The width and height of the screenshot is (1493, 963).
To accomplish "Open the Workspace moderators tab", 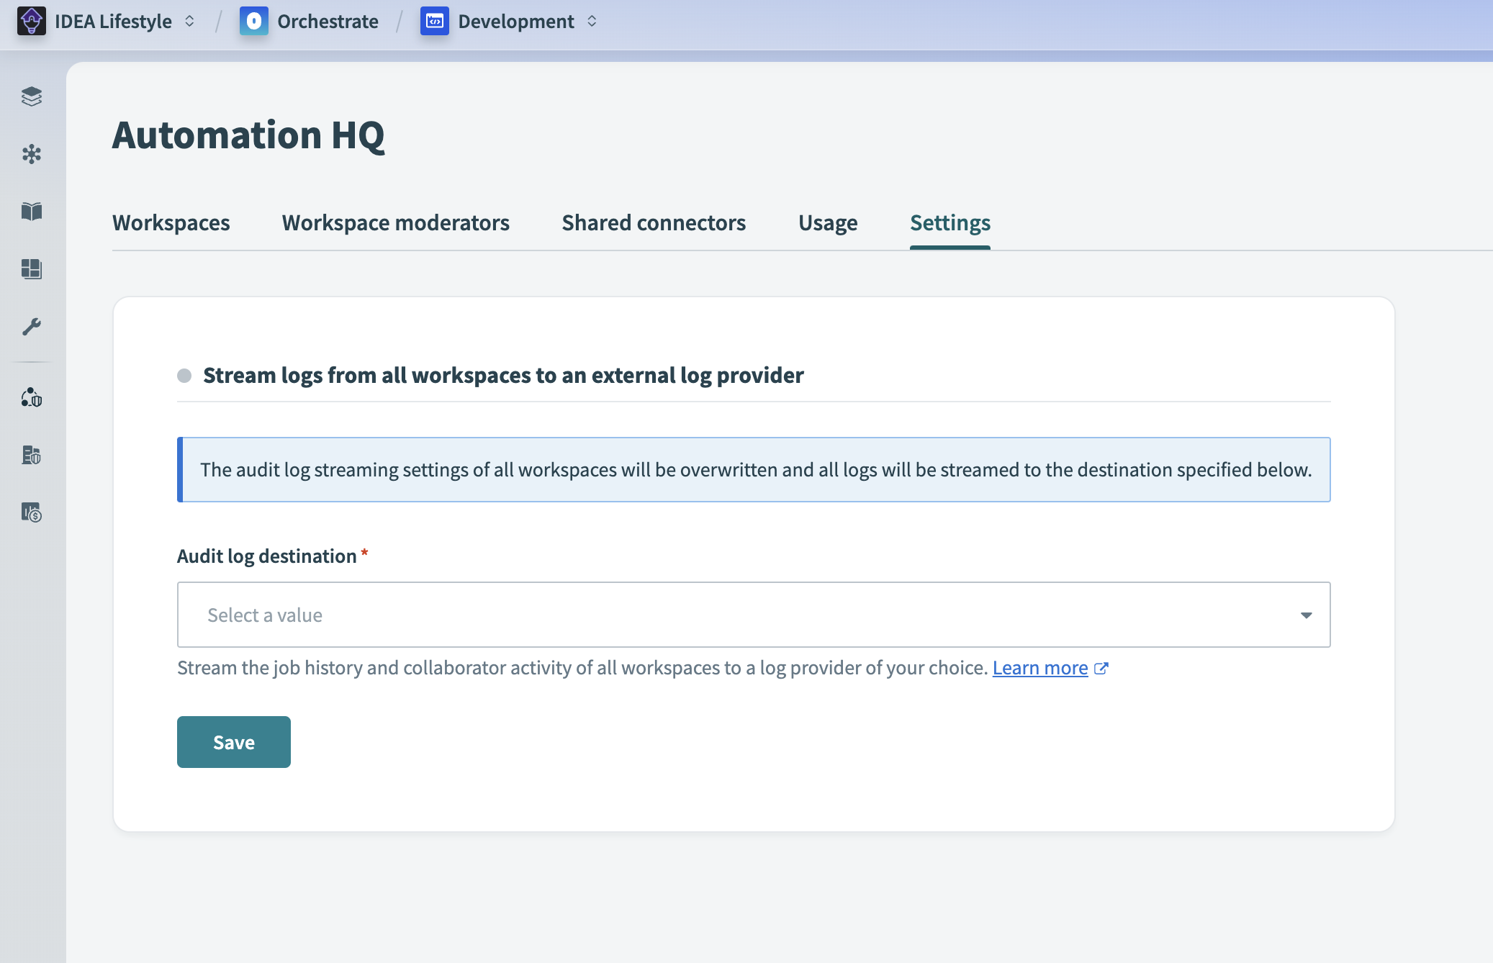I will (x=395, y=223).
